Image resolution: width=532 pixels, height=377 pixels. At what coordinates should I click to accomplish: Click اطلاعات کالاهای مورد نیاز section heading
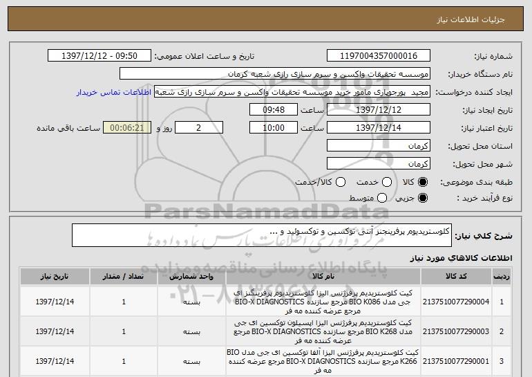coord(461,258)
